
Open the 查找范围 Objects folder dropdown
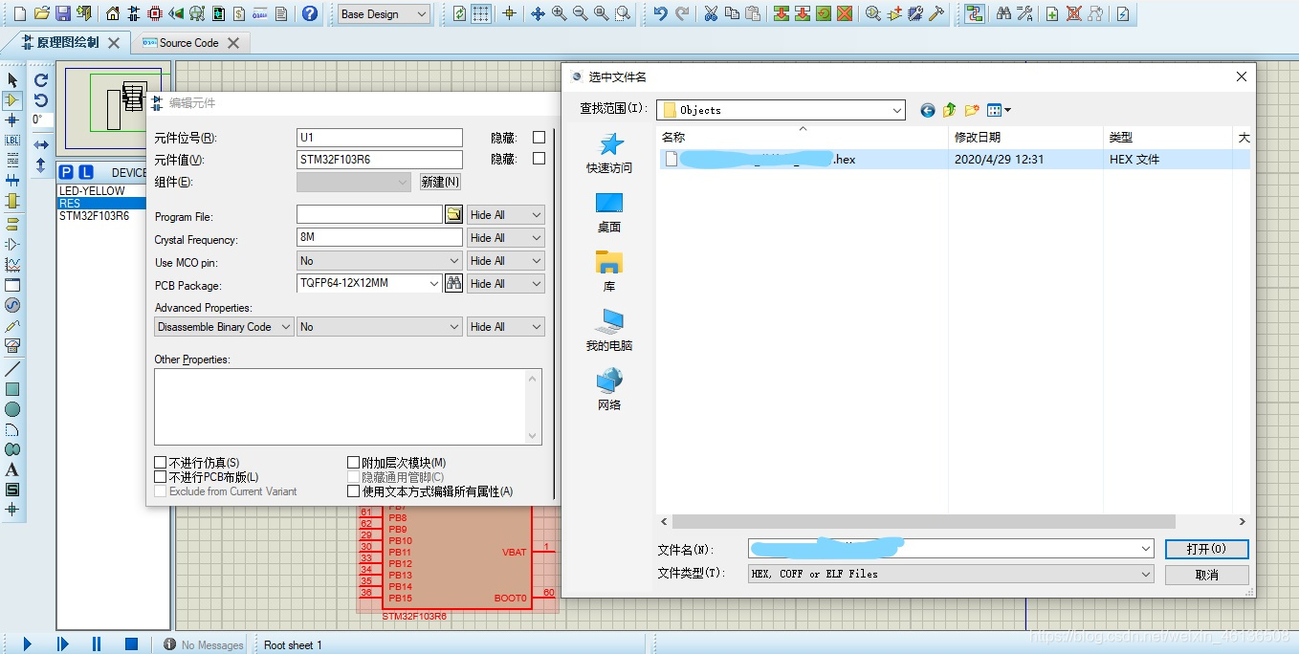(x=782, y=110)
